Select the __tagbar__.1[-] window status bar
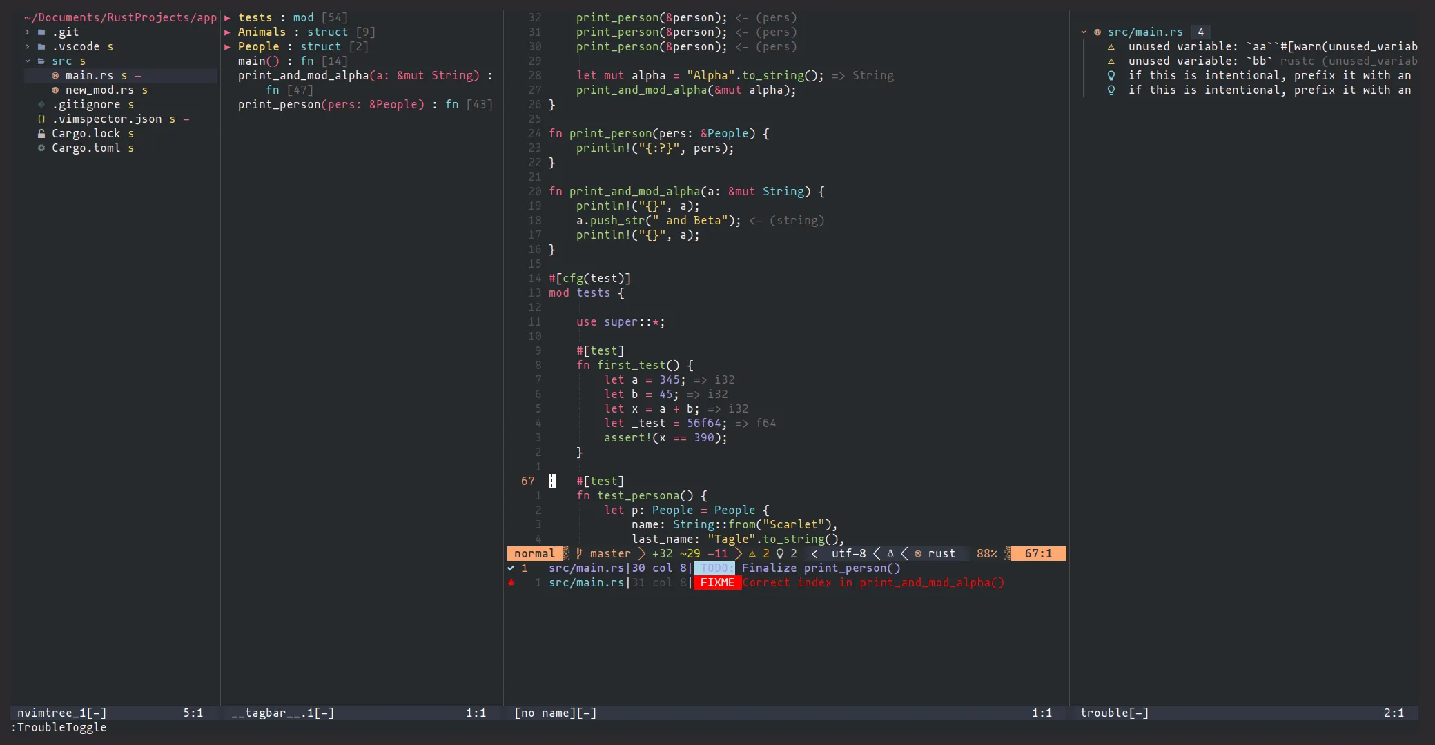 (x=362, y=713)
